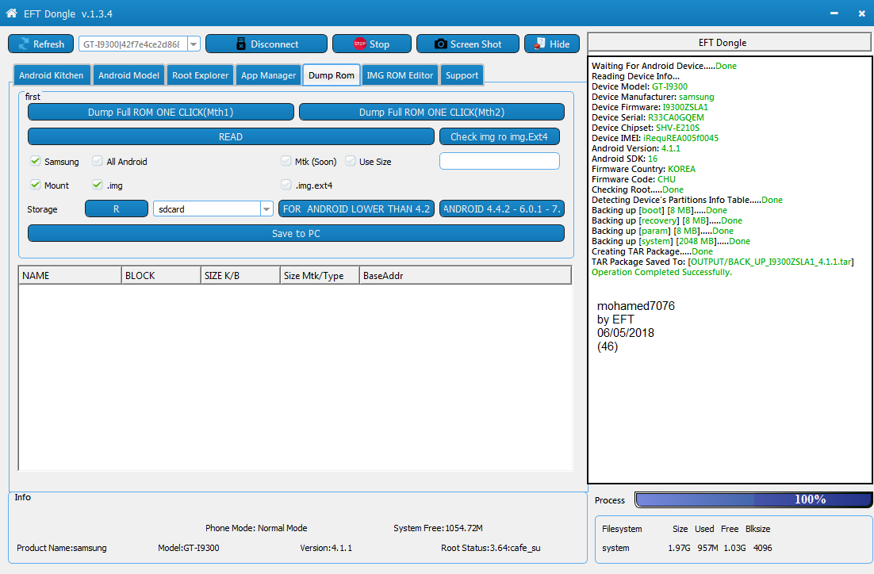Screen dimensions: 874x574
Task: Click the BaseAddr column header
Action: 466,275
